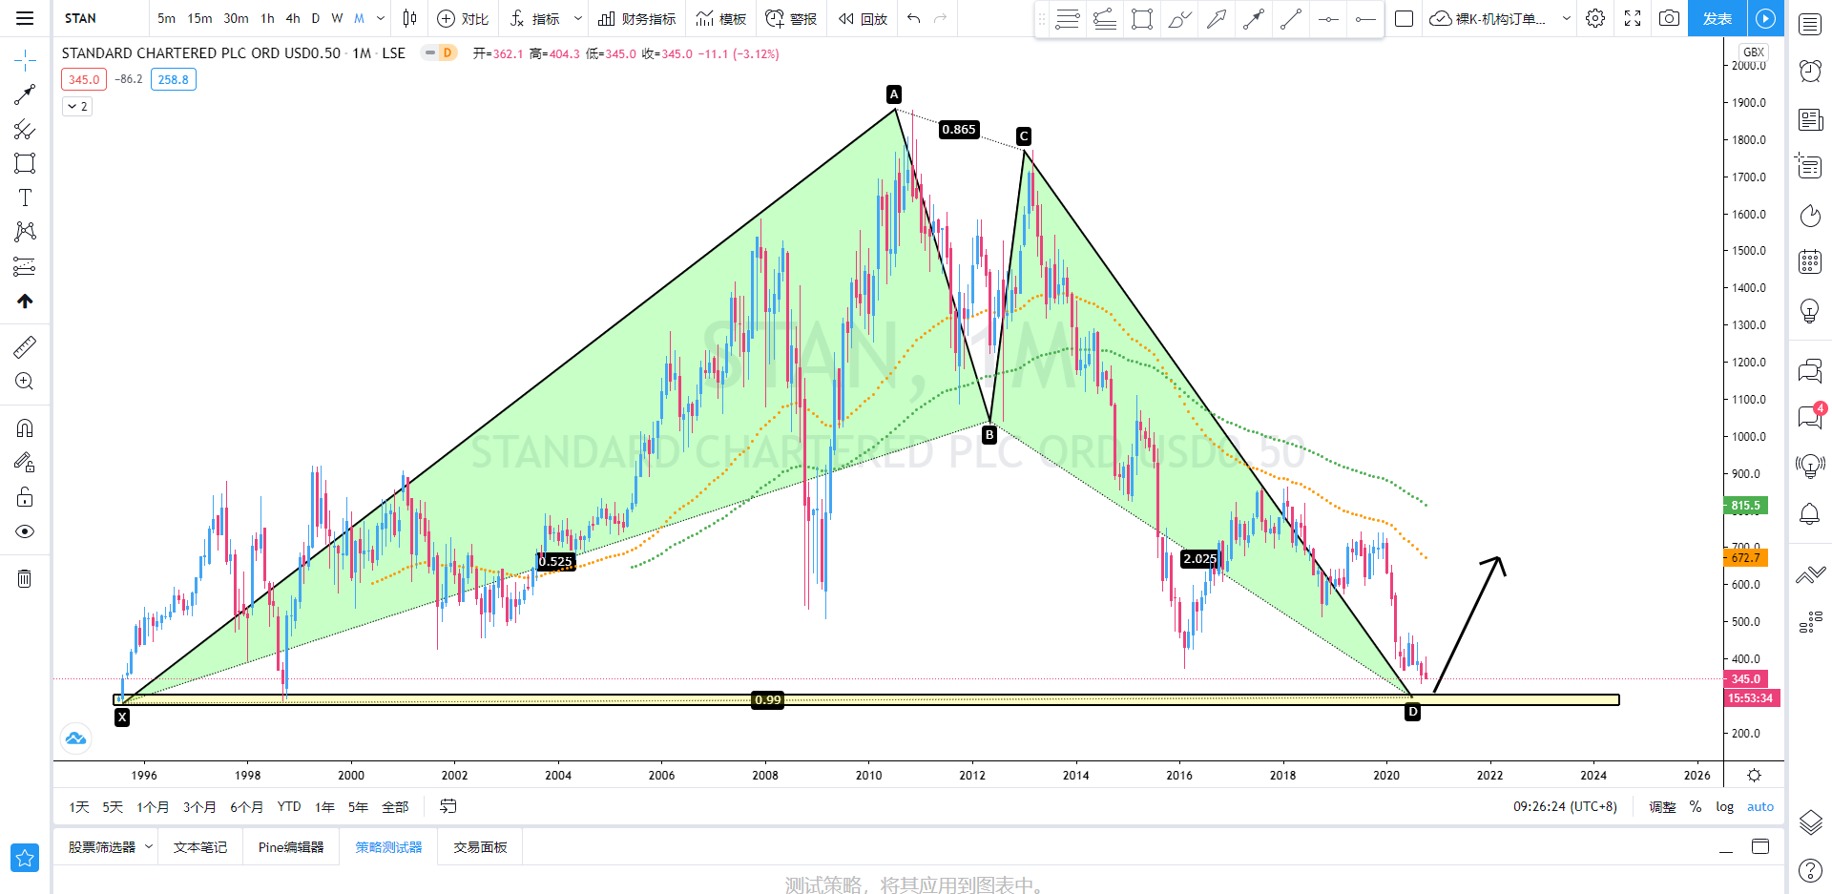Viewport: 1832px width, 894px height.
Task: Toggle percent scale on price axis
Action: click(1696, 806)
